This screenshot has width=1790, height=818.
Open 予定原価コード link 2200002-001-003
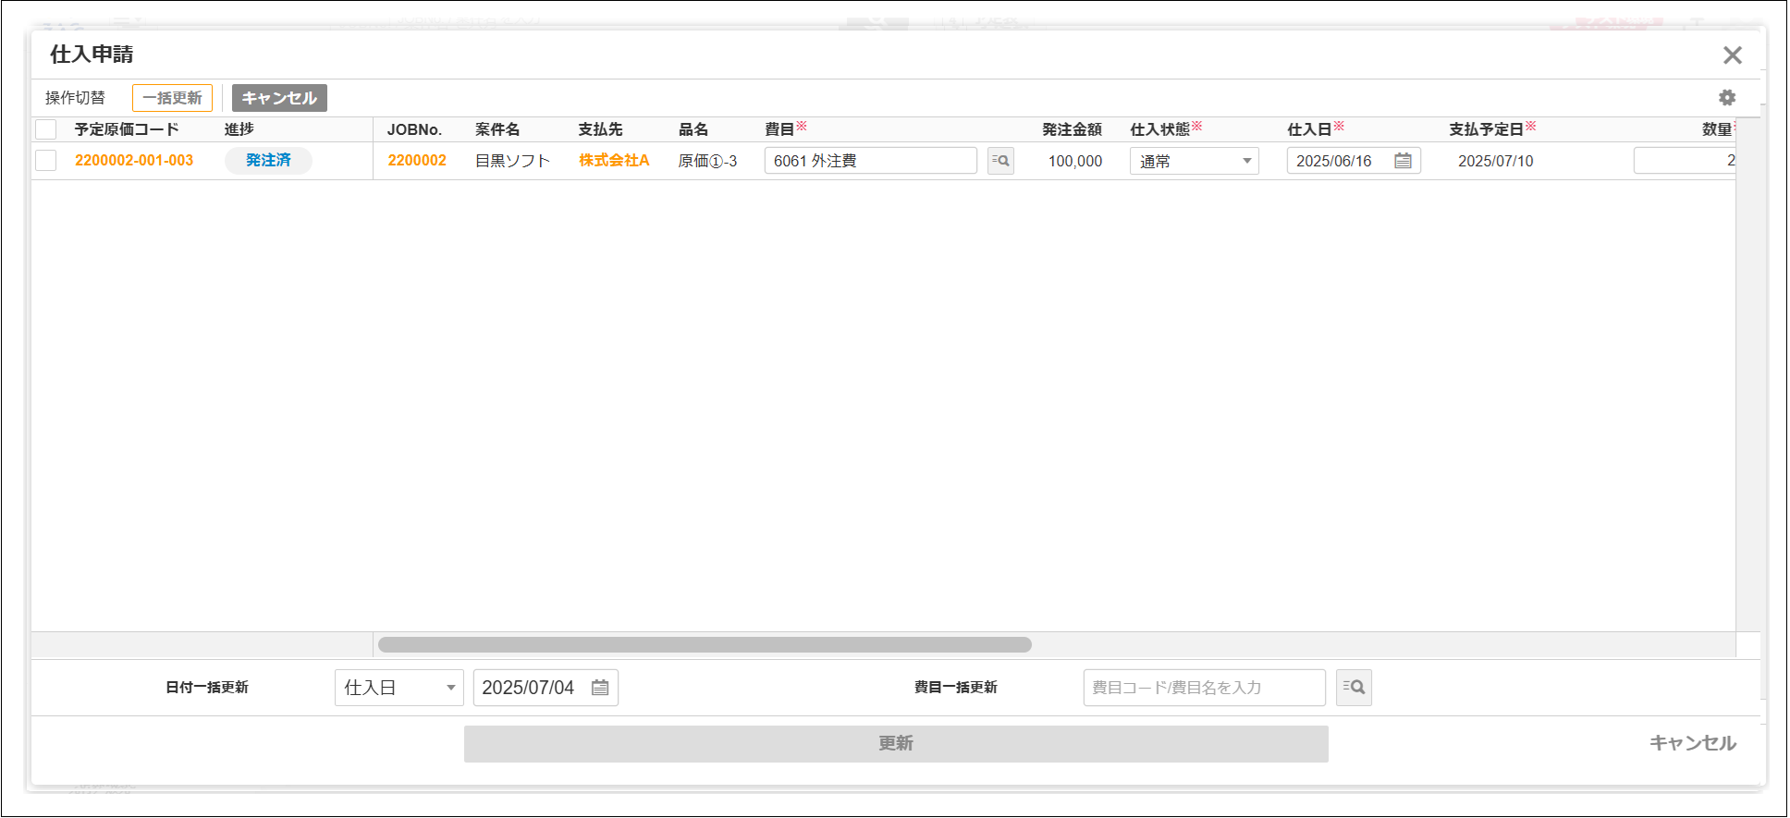[134, 161]
